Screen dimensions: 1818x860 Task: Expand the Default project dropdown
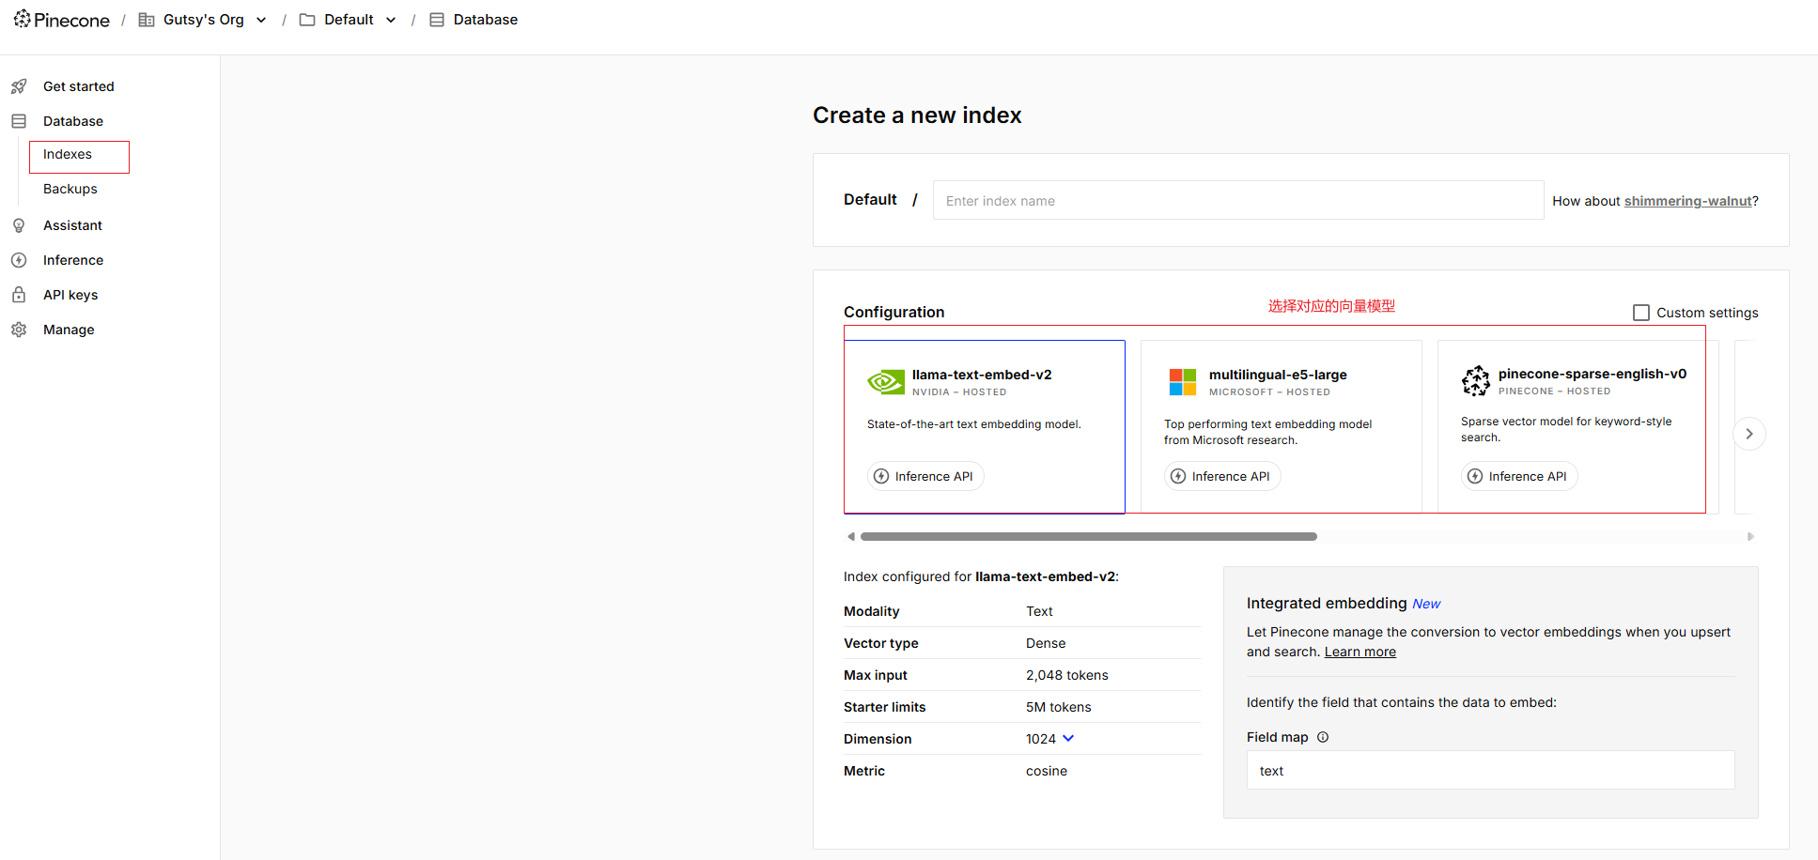point(391,20)
